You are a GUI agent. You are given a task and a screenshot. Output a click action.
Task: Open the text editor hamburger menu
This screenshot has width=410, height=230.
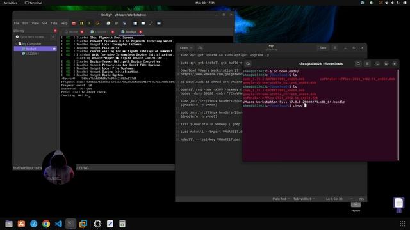[x=335, y=48]
